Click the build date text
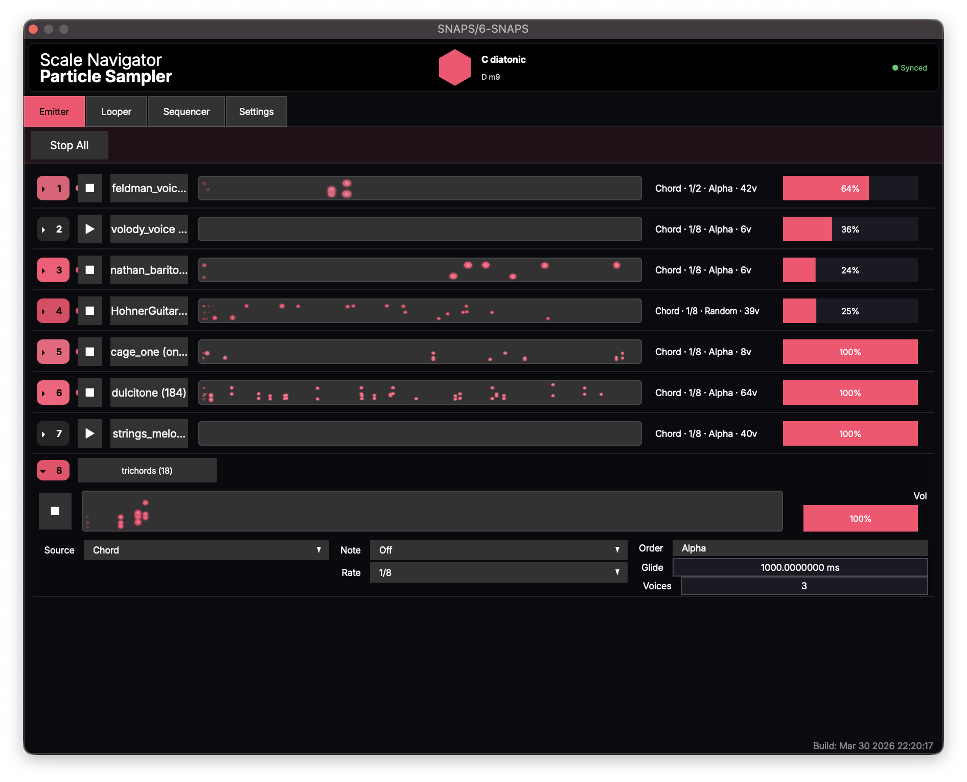 coord(873,746)
